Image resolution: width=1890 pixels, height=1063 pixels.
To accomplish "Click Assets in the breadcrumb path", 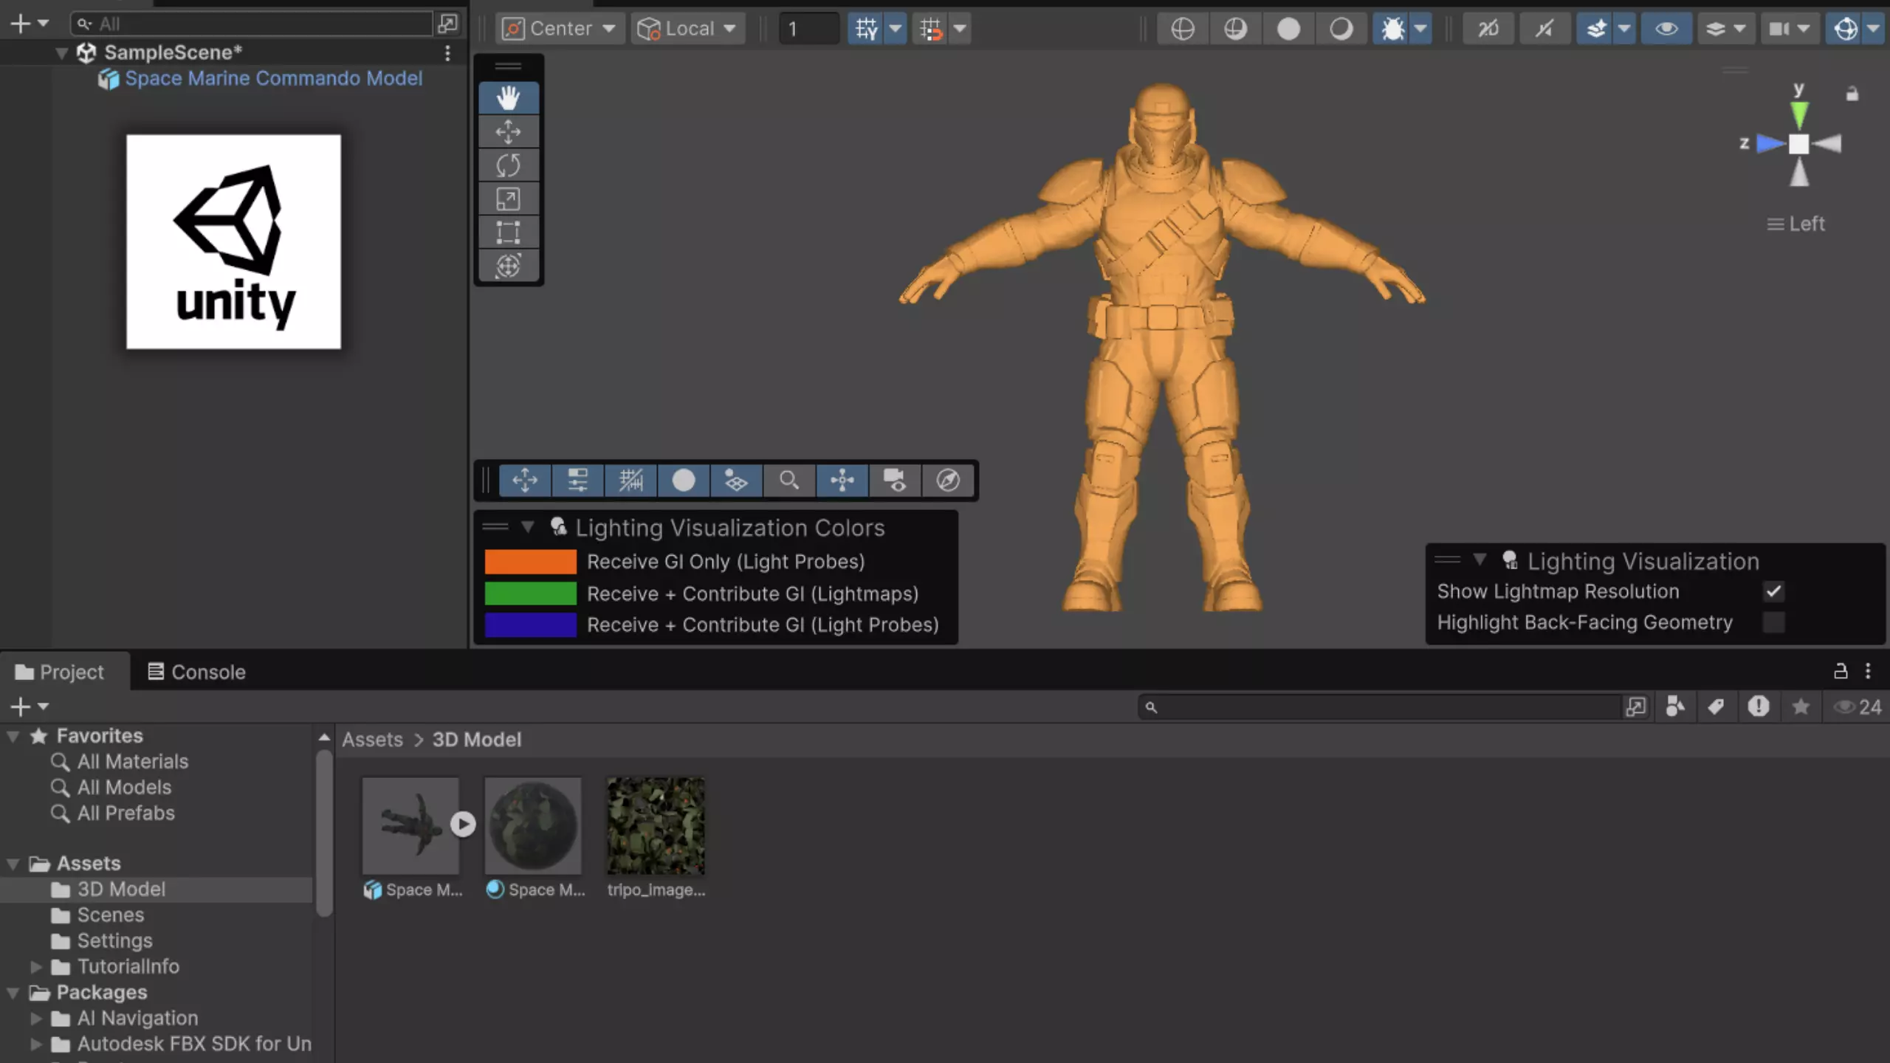I will pyautogui.click(x=372, y=740).
